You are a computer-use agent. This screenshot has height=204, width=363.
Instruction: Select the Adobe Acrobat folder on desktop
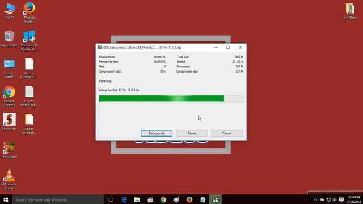(x=29, y=124)
